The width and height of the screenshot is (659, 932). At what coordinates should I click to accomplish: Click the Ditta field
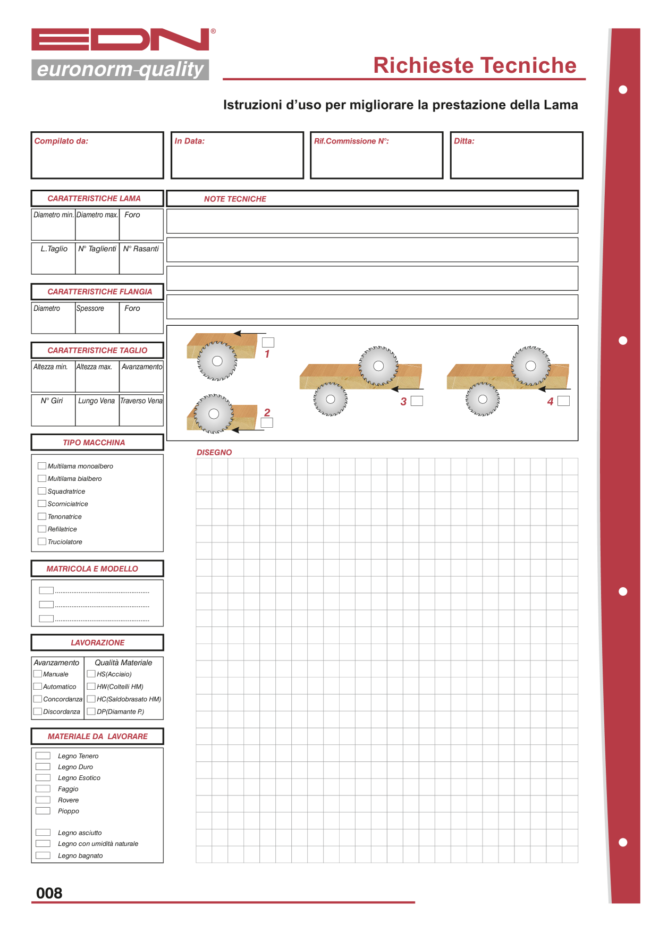(x=517, y=155)
